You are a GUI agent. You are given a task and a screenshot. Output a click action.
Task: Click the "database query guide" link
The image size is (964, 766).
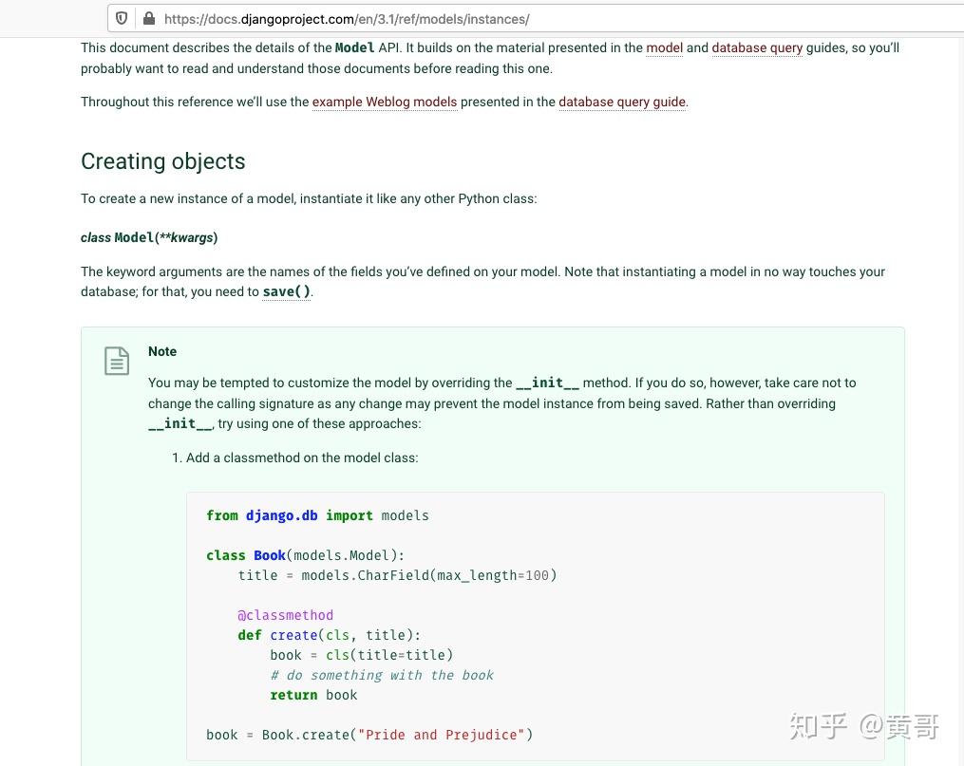click(622, 102)
